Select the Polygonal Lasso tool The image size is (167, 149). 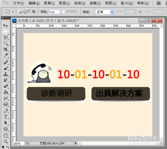click(x=6, y=38)
